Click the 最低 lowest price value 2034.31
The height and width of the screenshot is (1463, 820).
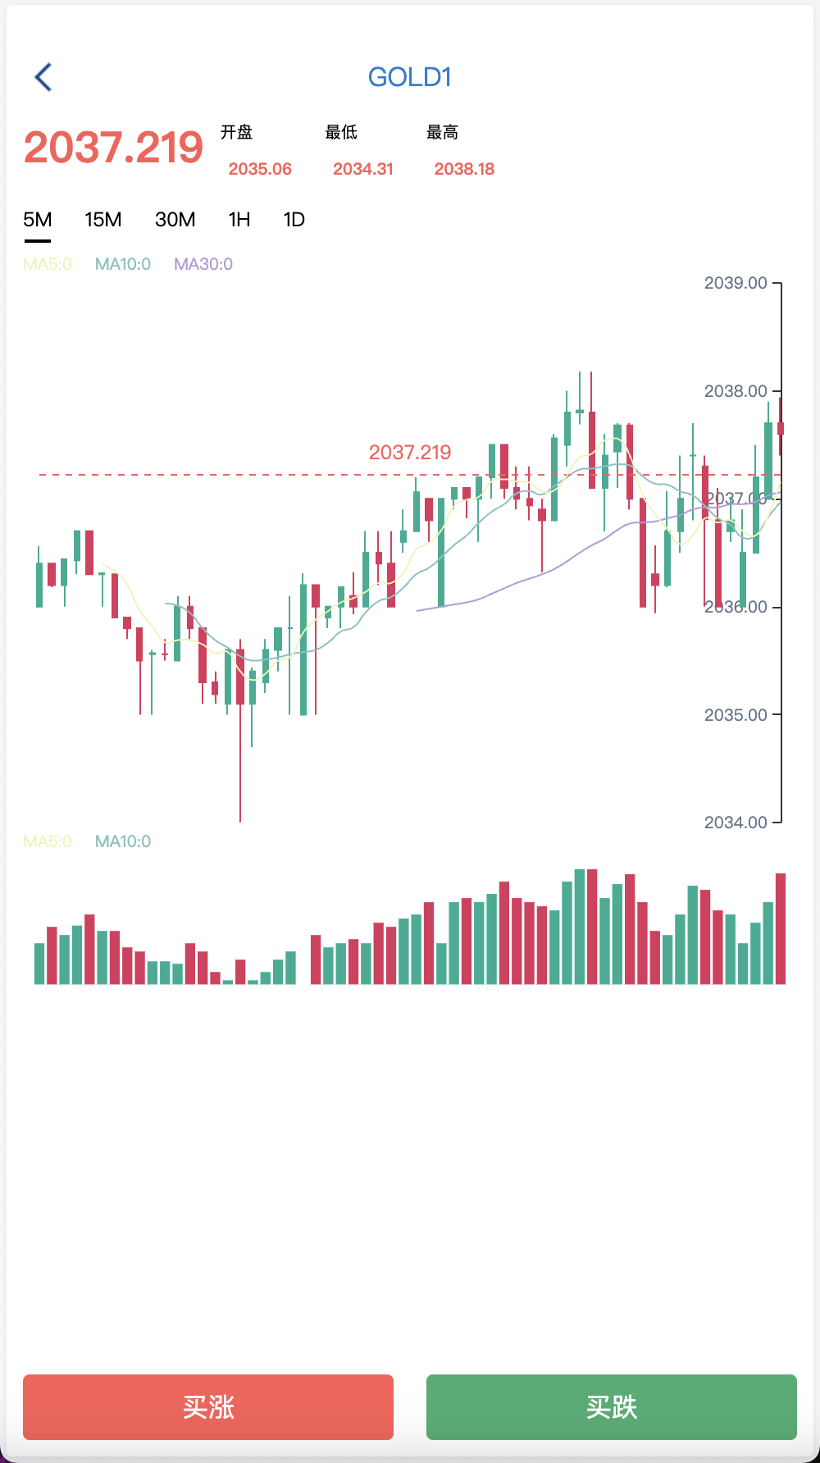(x=363, y=169)
